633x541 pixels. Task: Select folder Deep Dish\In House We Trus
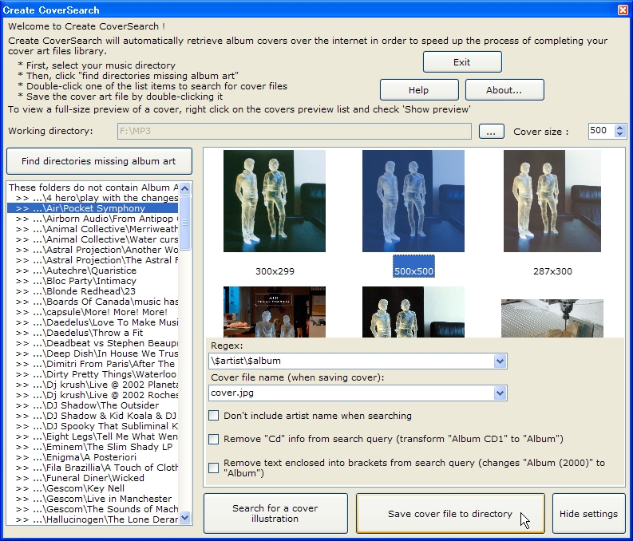pos(93,353)
